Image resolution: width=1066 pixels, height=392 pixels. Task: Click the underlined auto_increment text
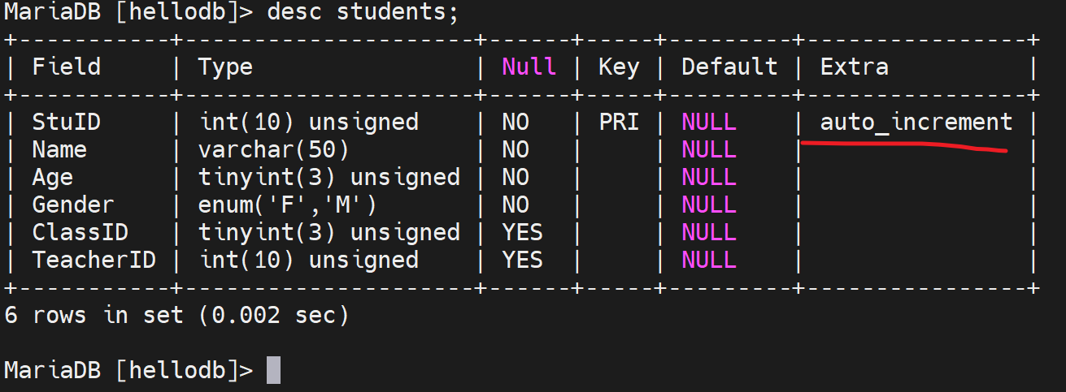click(916, 123)
